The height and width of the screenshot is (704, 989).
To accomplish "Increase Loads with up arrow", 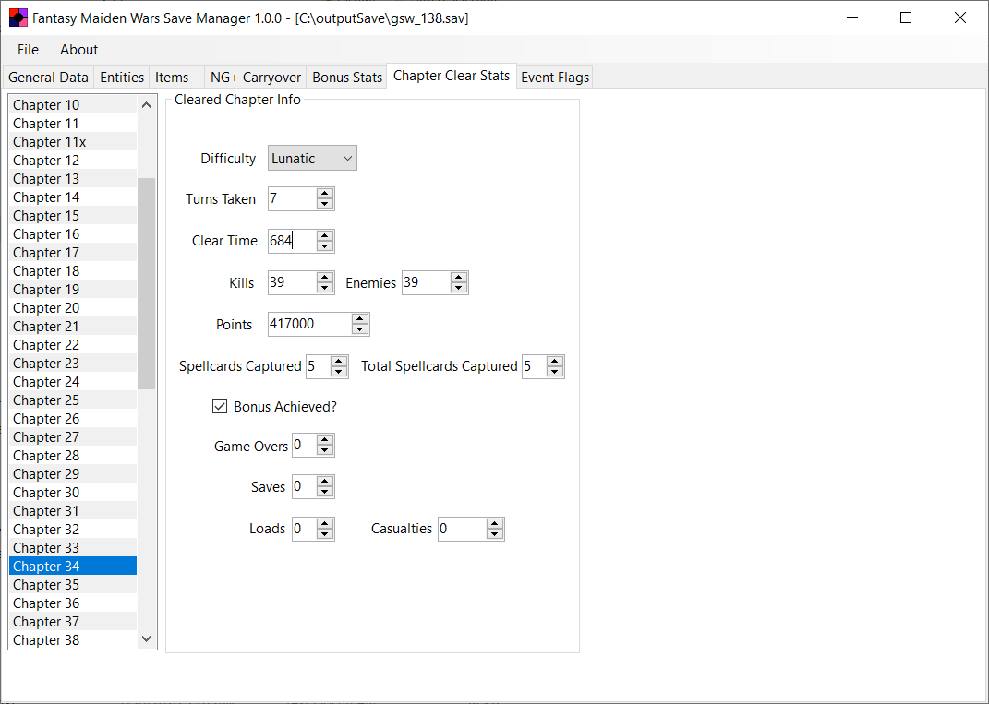I will tap(325, 524).
